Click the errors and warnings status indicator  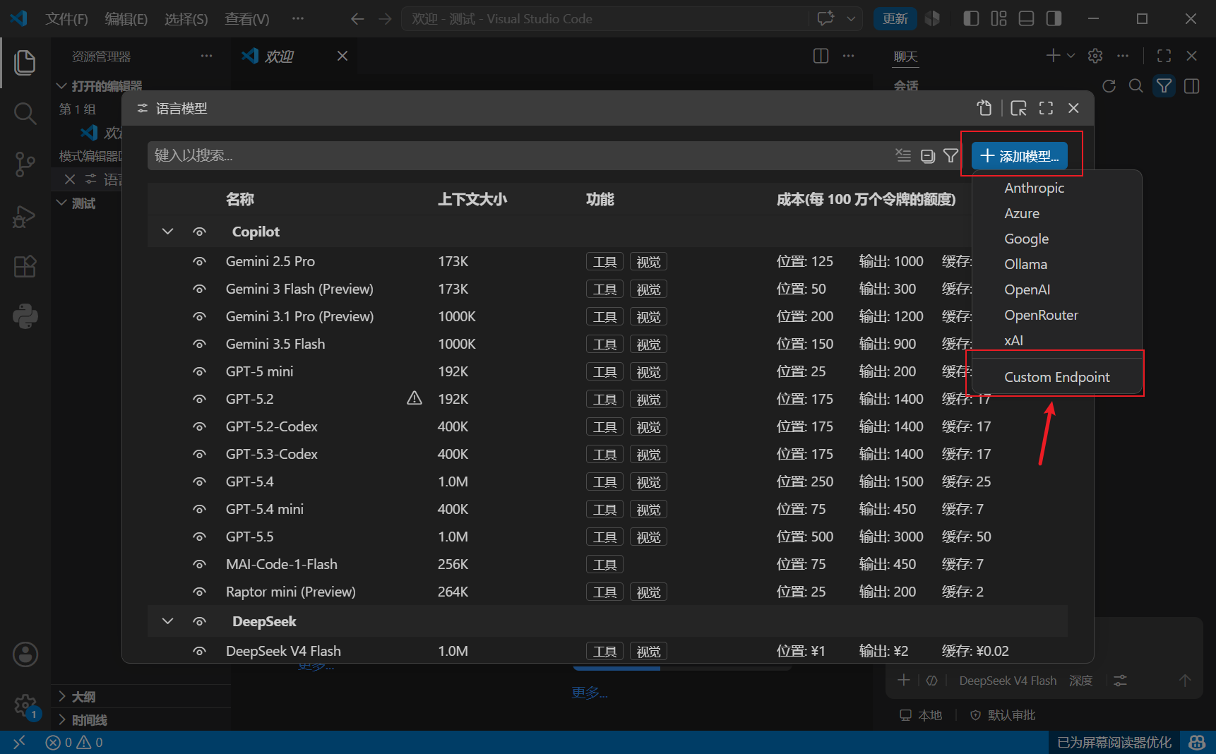tap(74, 742)
